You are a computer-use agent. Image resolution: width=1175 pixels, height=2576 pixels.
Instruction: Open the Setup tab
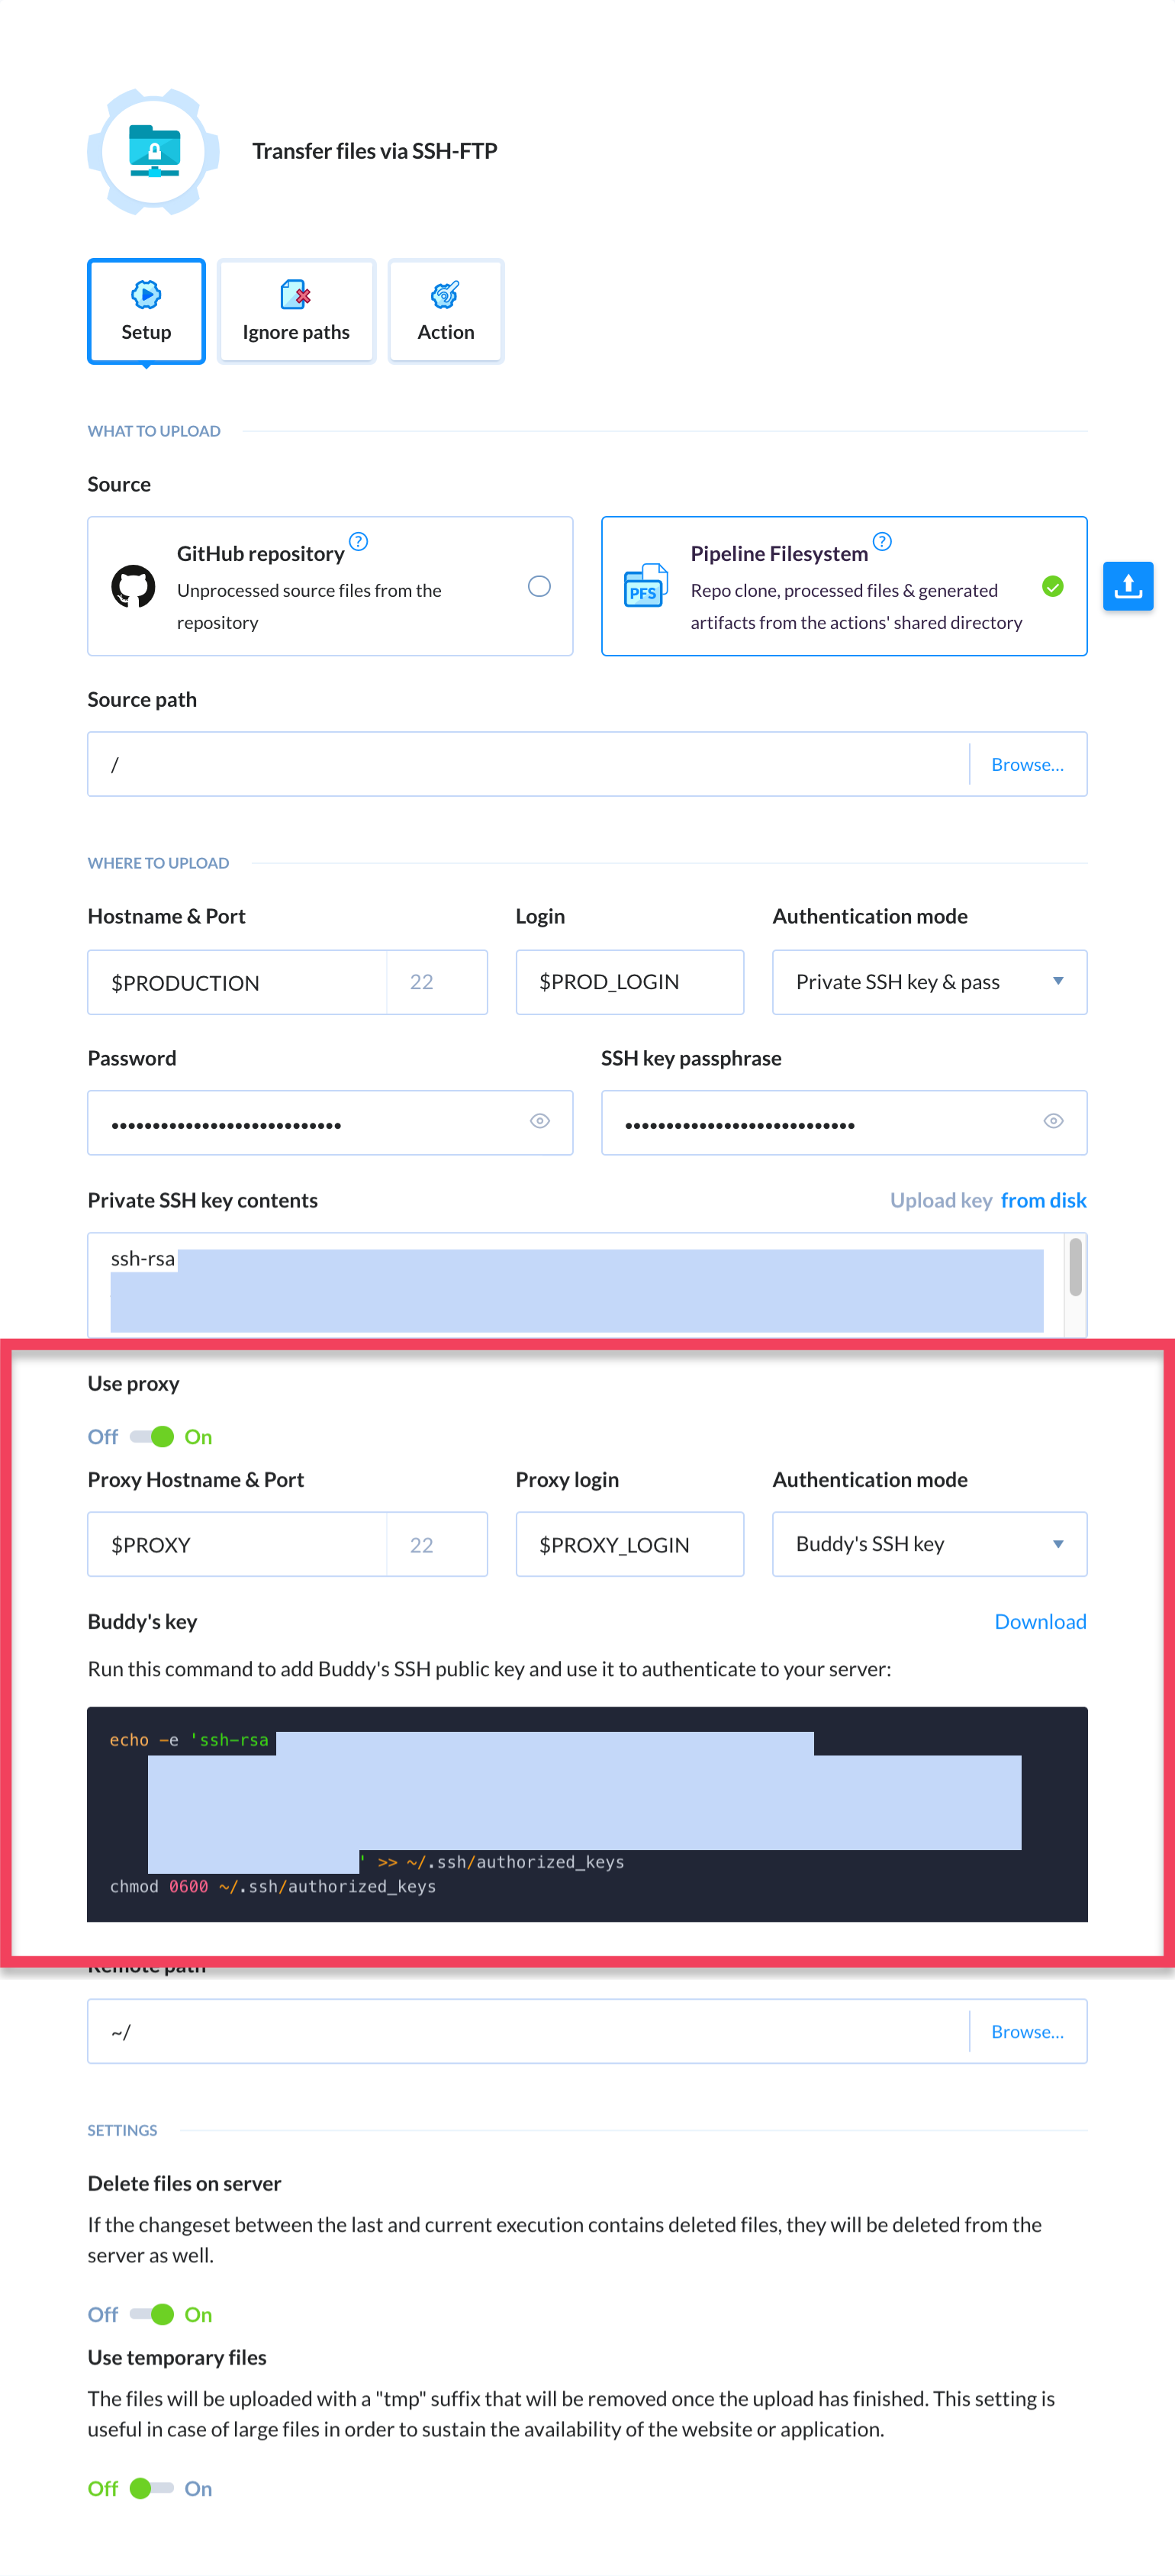pyautogui.click(x=146, y=312)
